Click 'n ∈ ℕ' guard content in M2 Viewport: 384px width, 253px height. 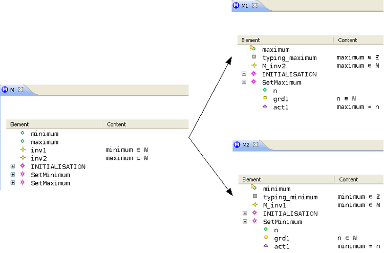click(347, 238)
